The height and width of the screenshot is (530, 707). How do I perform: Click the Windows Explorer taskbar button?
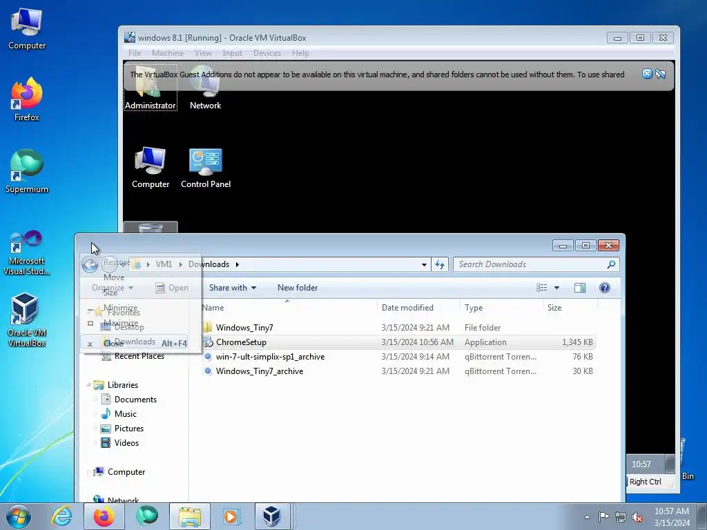click(x=190, y=516)
